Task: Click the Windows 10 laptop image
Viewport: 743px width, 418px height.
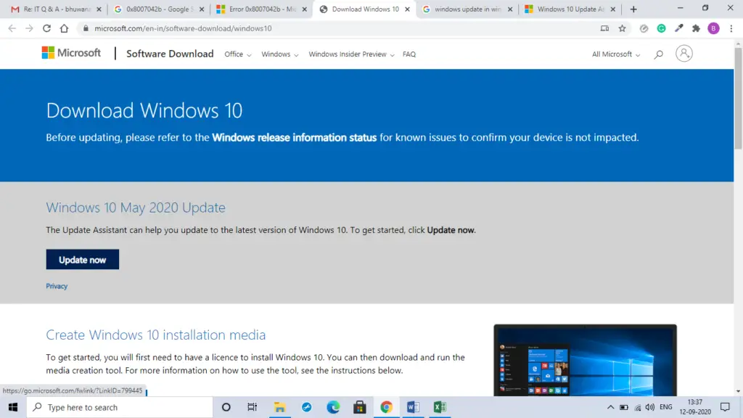Action: [586, 360]
